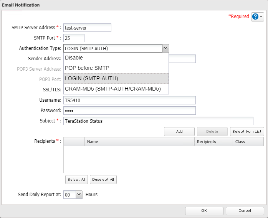Select Disable from authentication list
The image size is (268, 218).
coord(116,58)
